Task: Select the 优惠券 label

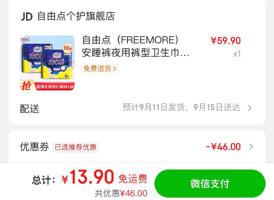Action: (x=35, y=147)
